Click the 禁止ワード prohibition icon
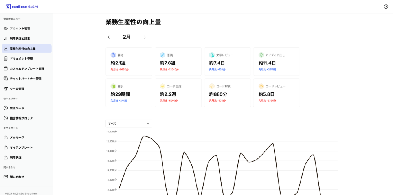 6,108
